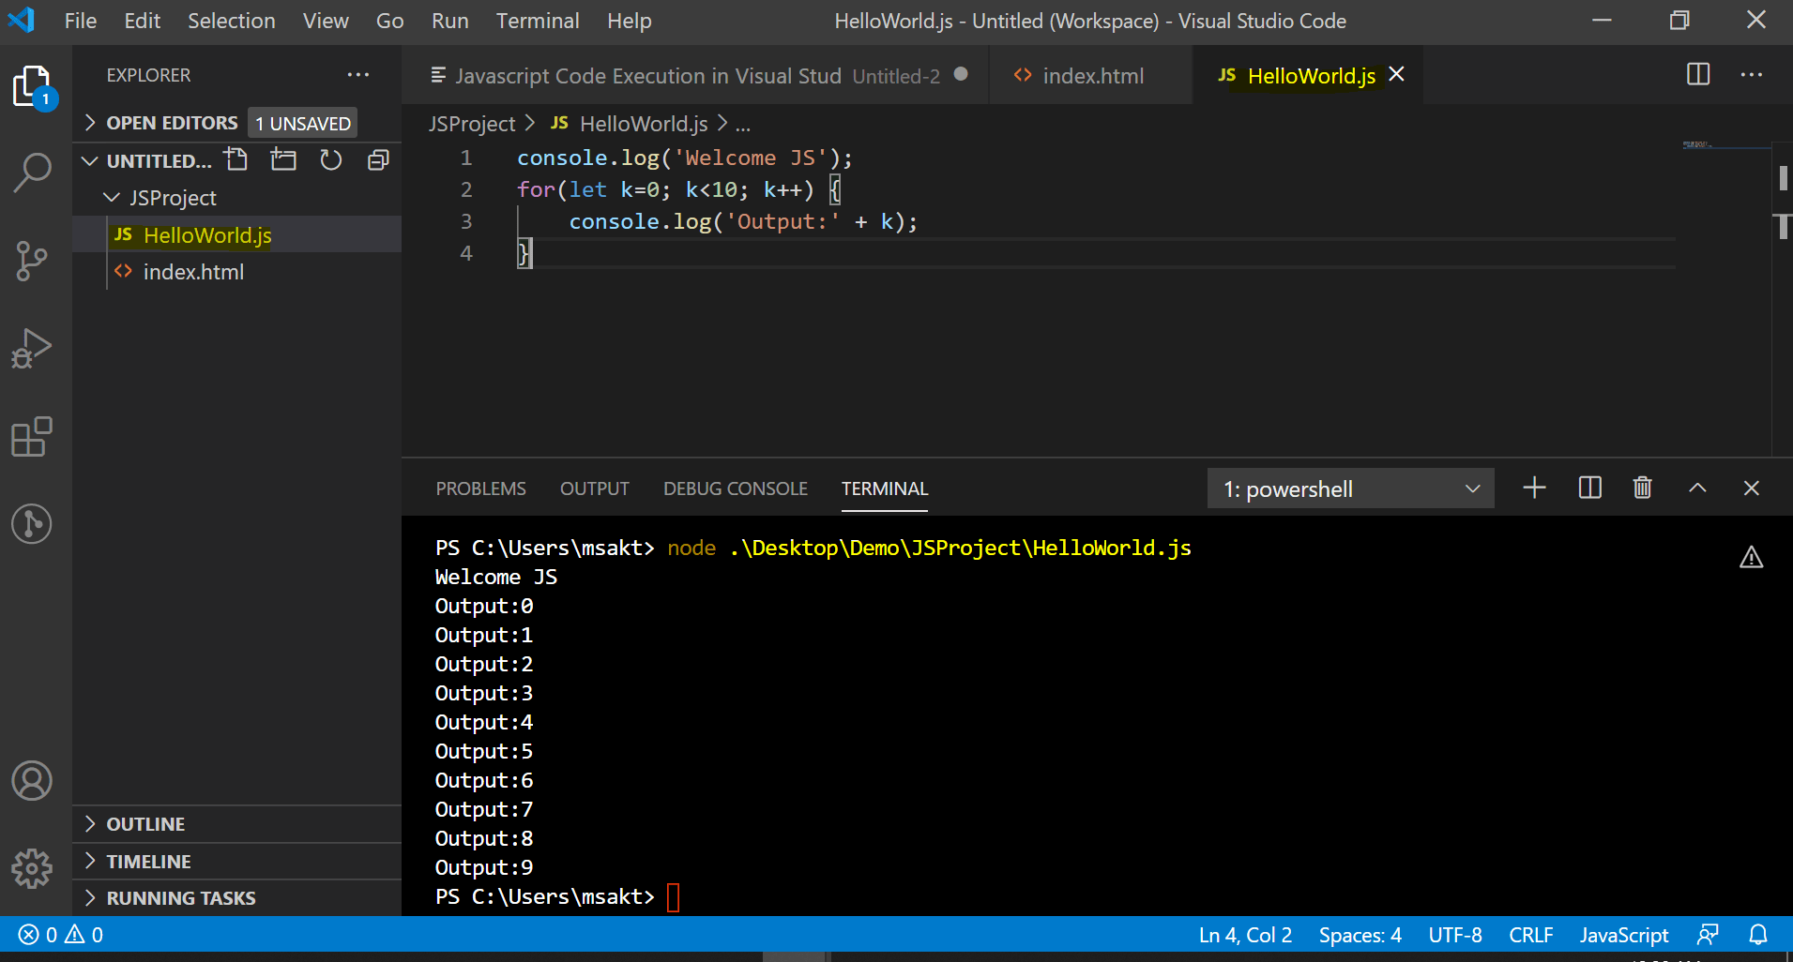1793x962 pixels.
Task: Change the UTF-8 file encoding
Action: pyautogui.click(x=1455, y=934)
